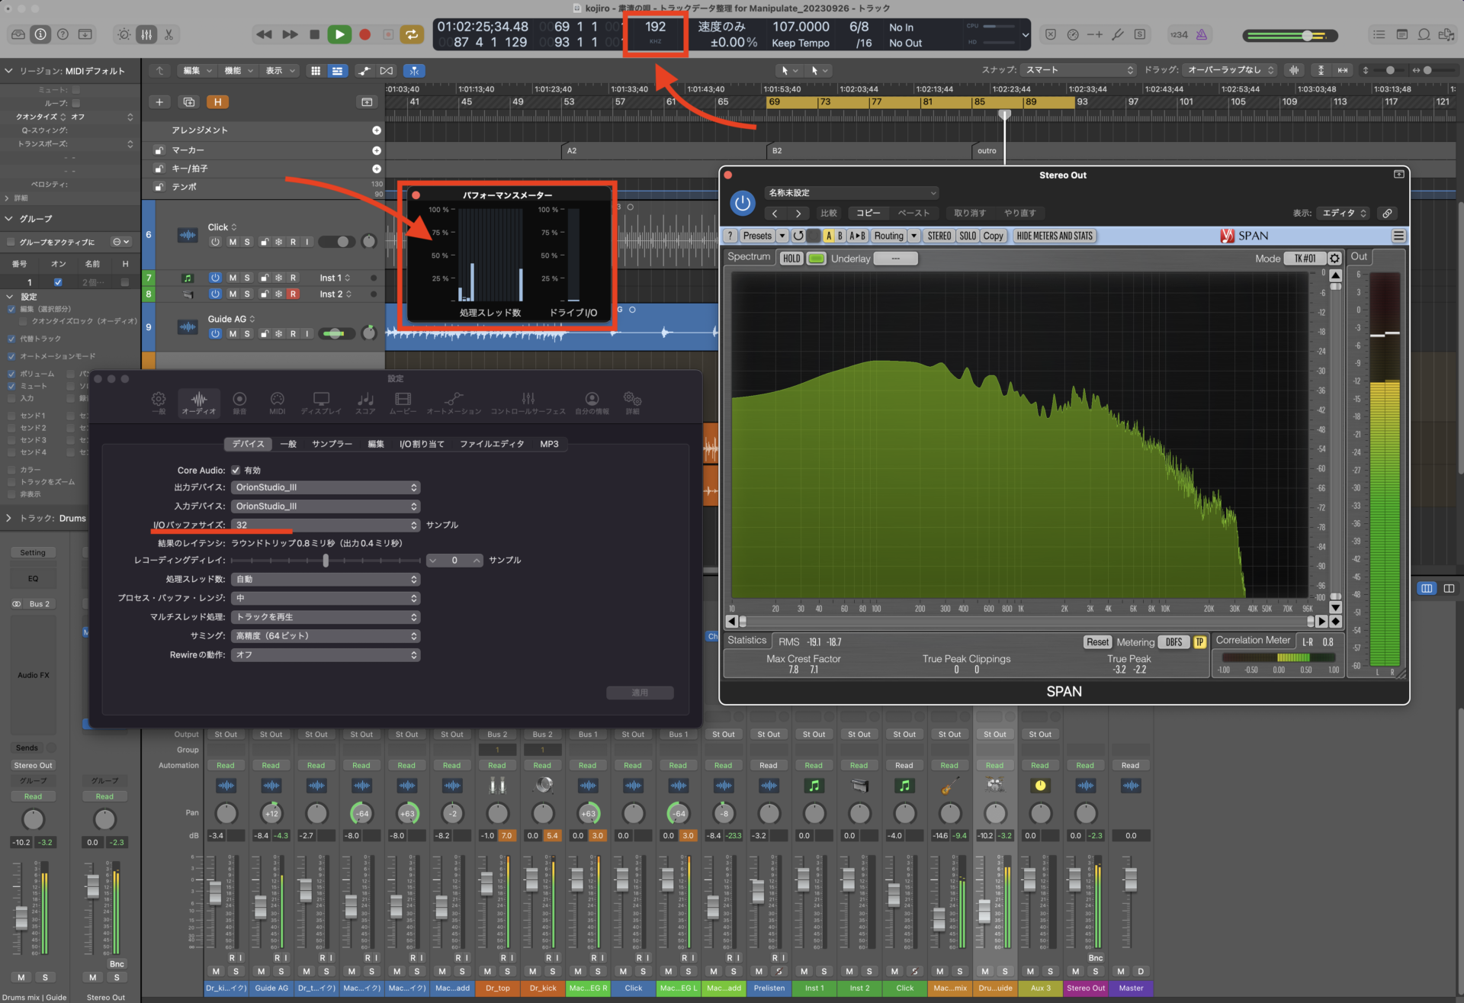Switch to サンプラー tab
Screen dimensions: 1464x1003
332,444
